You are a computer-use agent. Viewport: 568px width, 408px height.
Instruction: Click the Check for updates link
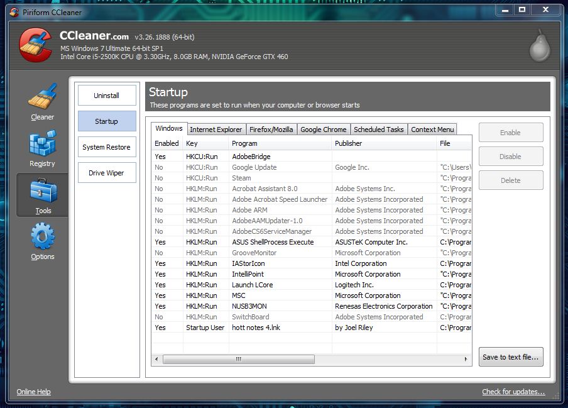pyautogui.click(x=513, y=392)
